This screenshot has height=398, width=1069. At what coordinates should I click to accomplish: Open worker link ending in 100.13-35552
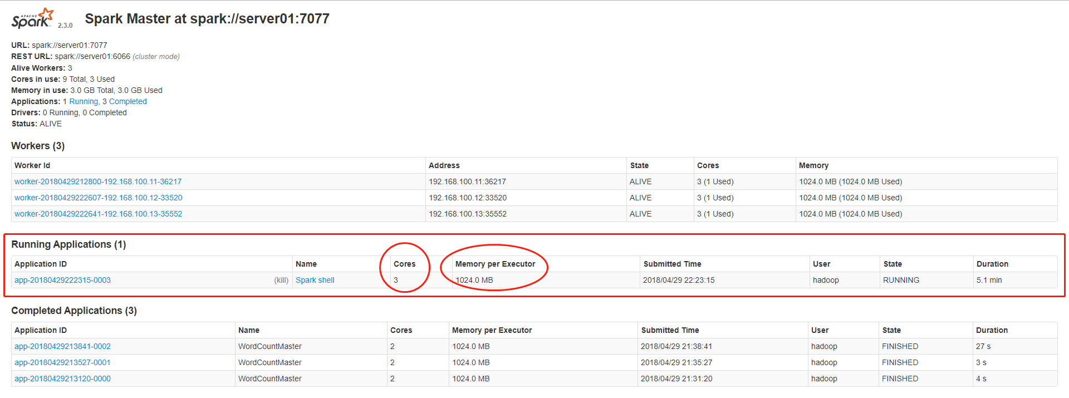coord(99,214)
